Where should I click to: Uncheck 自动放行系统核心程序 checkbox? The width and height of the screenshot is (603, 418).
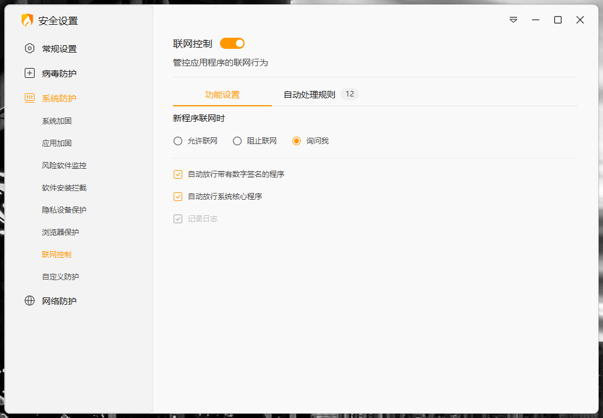pos(178,197)
